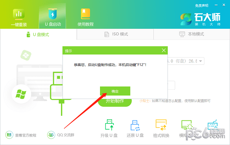Click the 升级 U 盘 icon

click(x=109, y=125)
